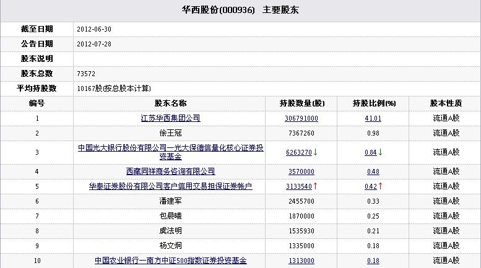Click the red up arrow beside 3133540
481x268 pixels.
(x=315, y=186)
